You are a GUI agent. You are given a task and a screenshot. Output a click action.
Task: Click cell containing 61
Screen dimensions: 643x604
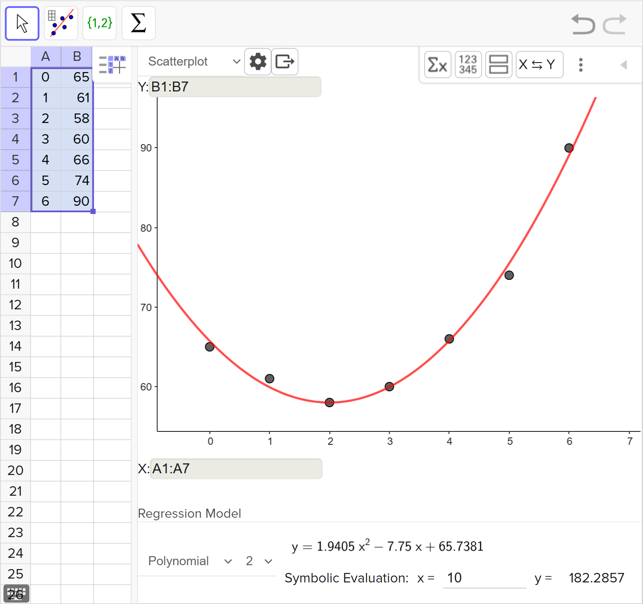77,98
